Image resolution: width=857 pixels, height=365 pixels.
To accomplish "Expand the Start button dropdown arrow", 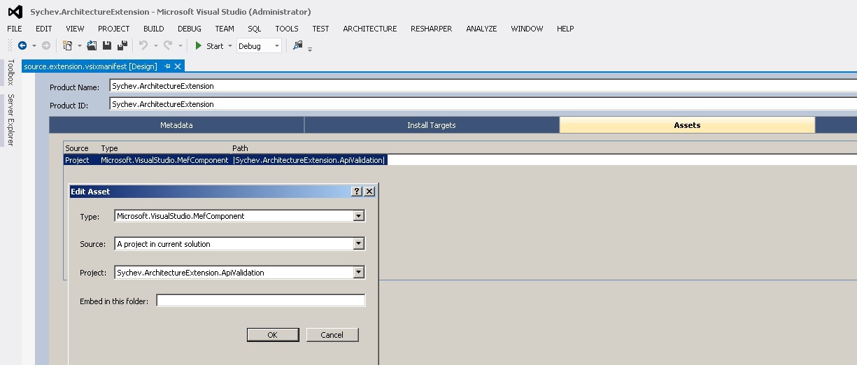I will click(229, 46).
